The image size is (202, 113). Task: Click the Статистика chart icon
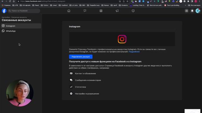71,87
